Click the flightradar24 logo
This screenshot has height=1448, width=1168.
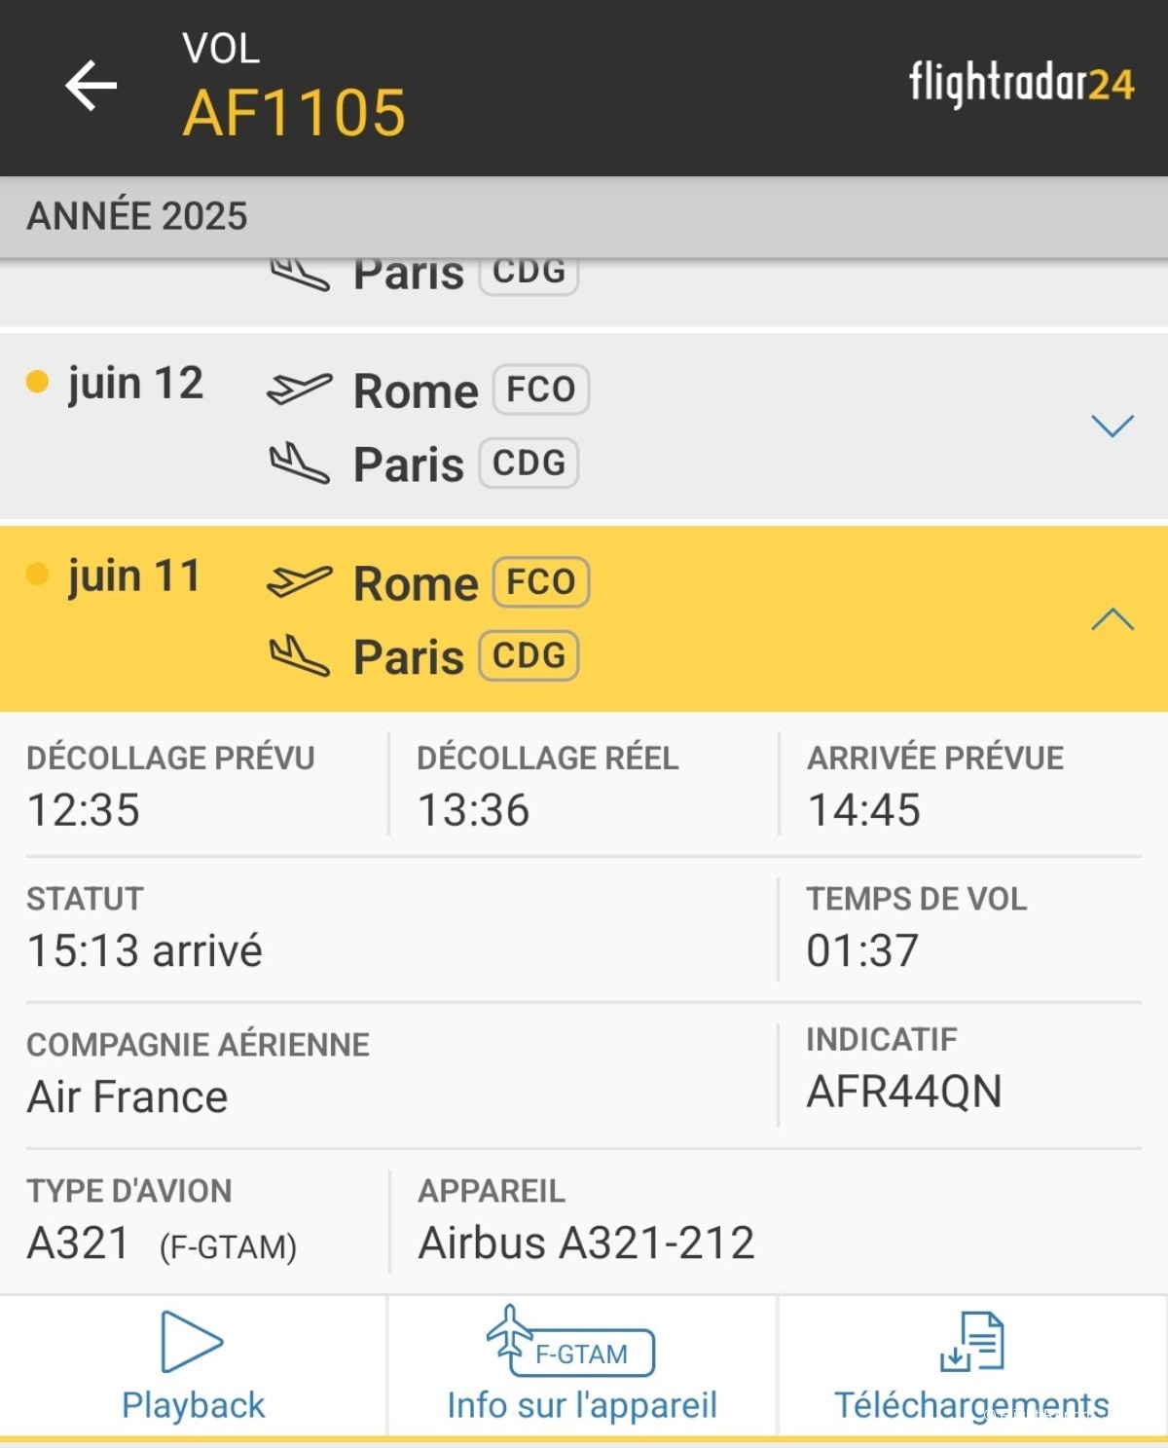1021,84
